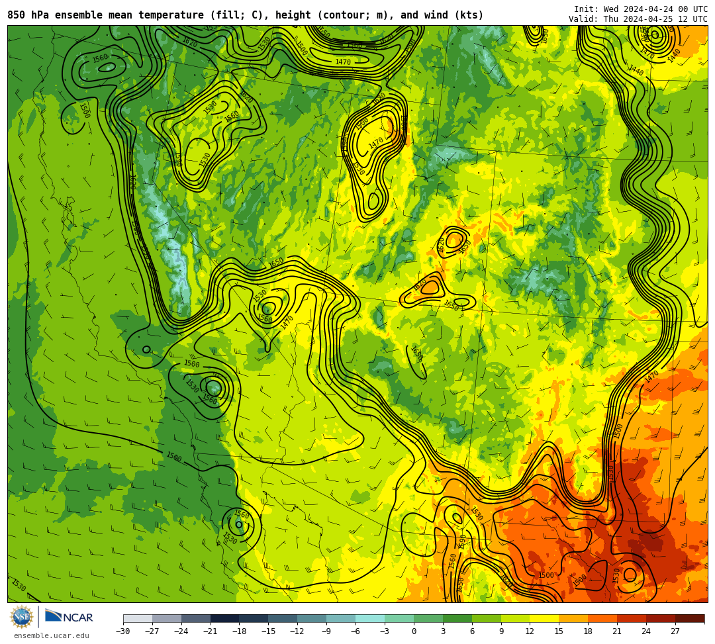The width and height of the screenshot is (715, 644).
Task: Pick the colorbar swatch between -24 and -21
Action: (x=196, y=618)
